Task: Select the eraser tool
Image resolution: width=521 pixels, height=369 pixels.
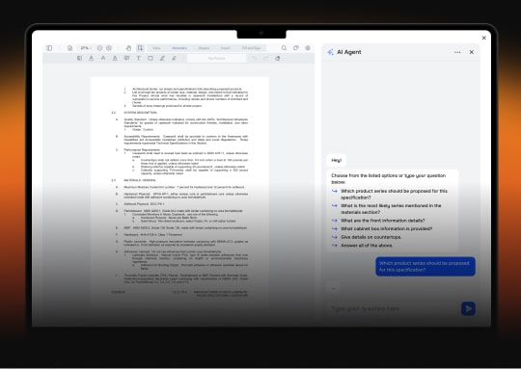Action: [278, 59]
